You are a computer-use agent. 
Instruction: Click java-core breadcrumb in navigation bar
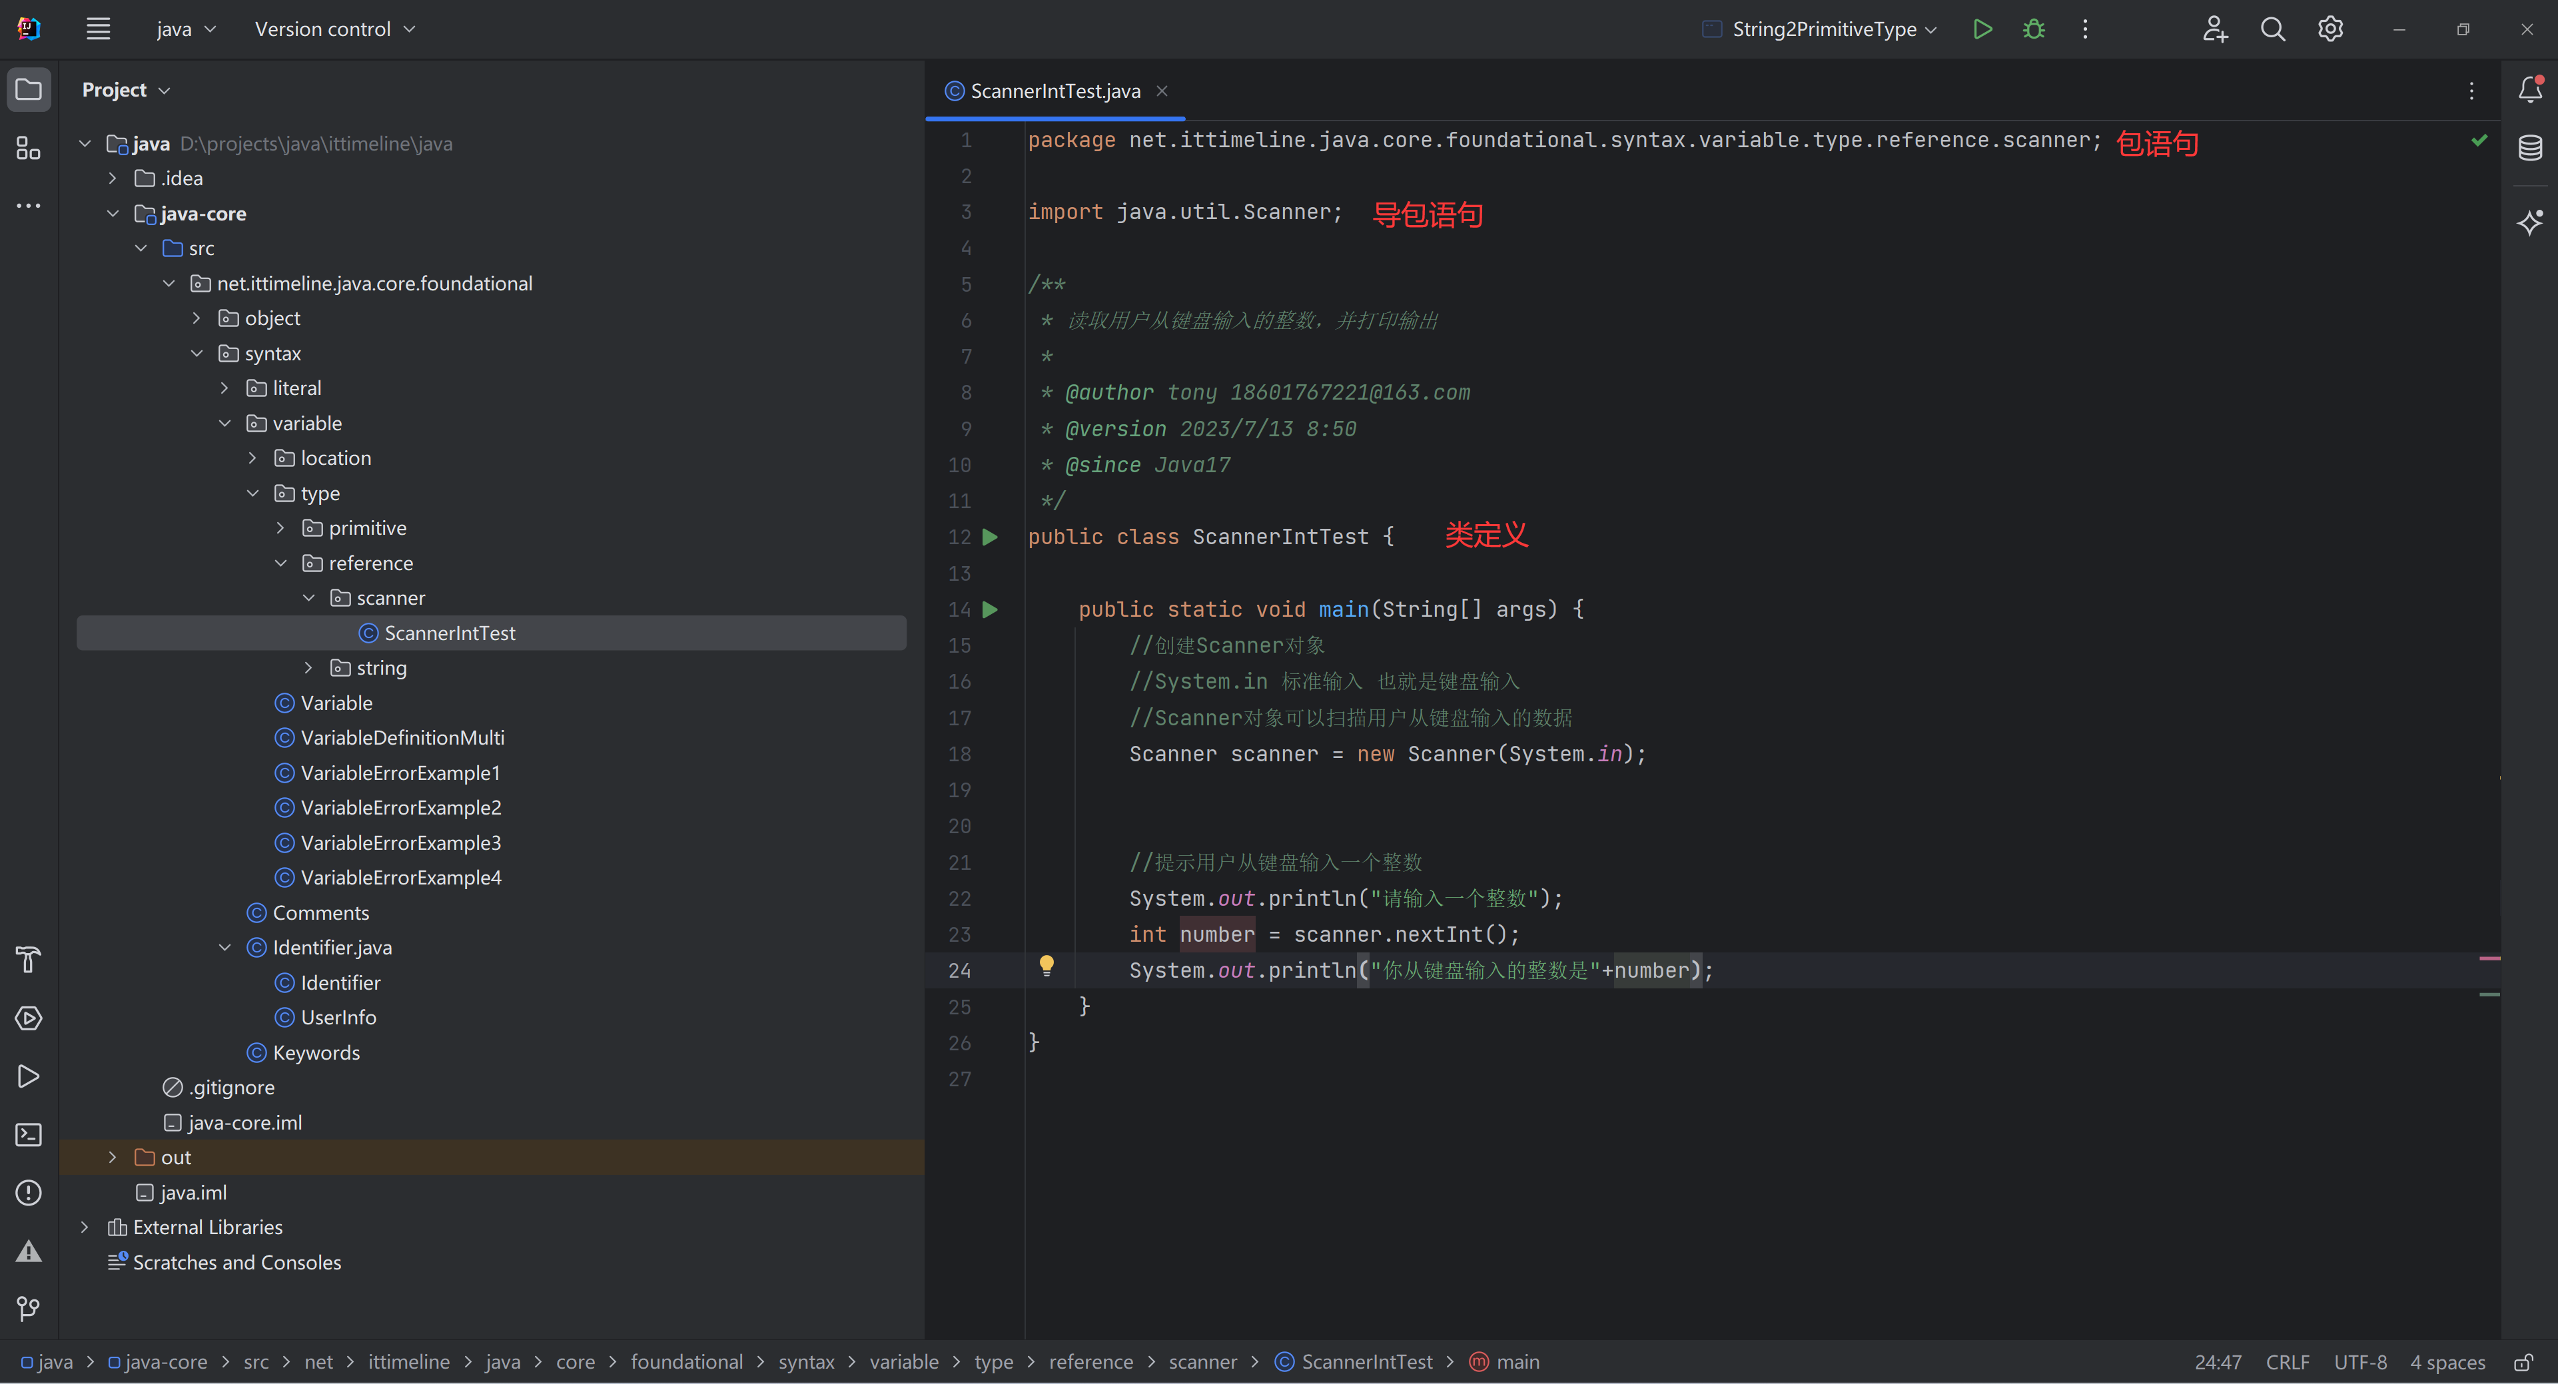pyautogui.click(x=158, y=1362)
